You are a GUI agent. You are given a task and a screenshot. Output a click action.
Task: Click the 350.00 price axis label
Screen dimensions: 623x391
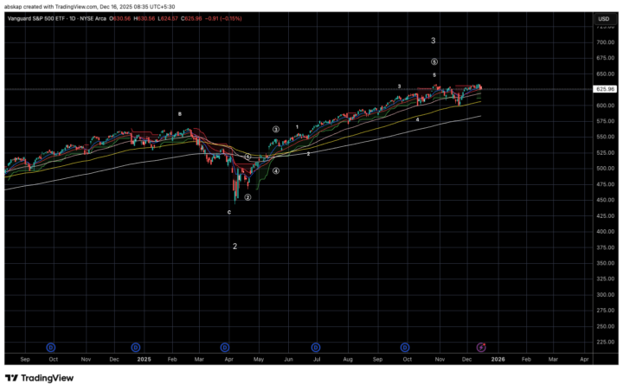606,263
